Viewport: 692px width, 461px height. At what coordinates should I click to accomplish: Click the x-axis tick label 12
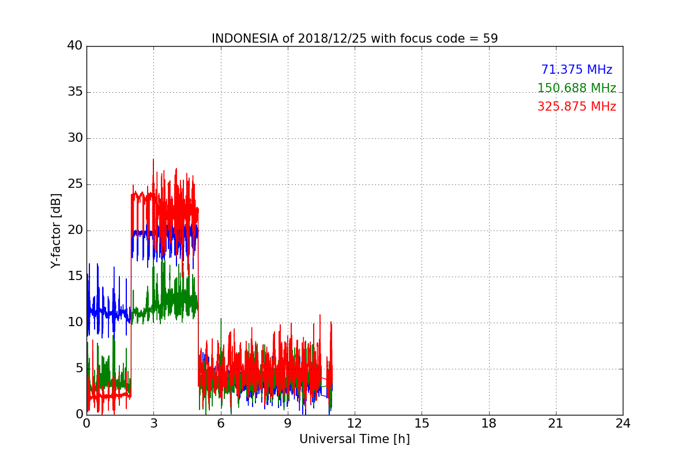tap(355, 423)
